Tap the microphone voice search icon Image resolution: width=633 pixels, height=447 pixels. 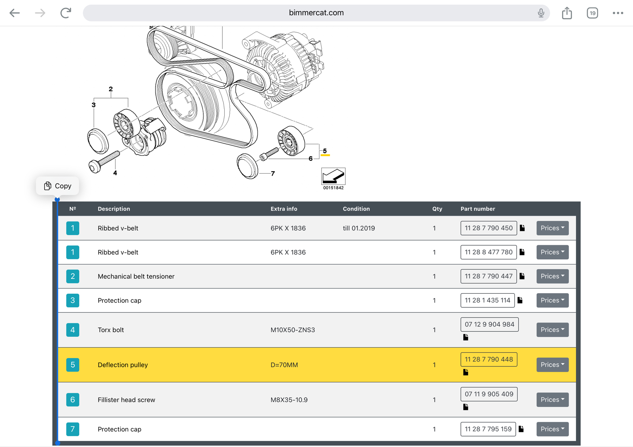click(x=541, y=13)
